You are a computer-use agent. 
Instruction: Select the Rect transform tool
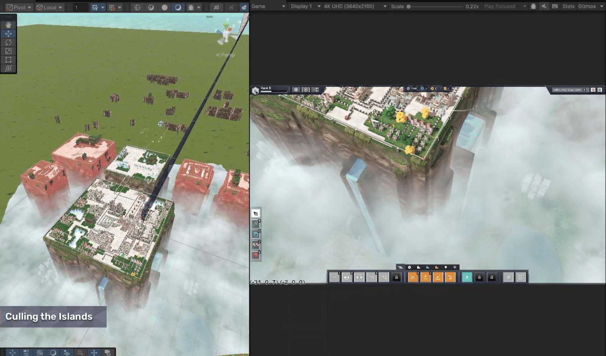click(8, 60)
